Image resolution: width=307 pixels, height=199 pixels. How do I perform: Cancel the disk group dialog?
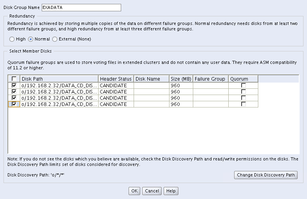pyautogui.click(x=152, y=191)
